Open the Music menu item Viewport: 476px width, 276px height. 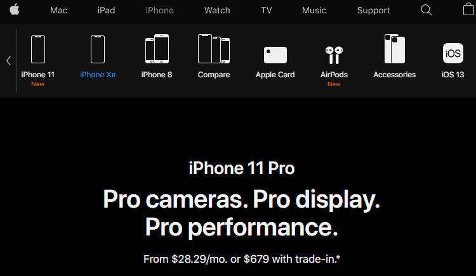point(314,10)
